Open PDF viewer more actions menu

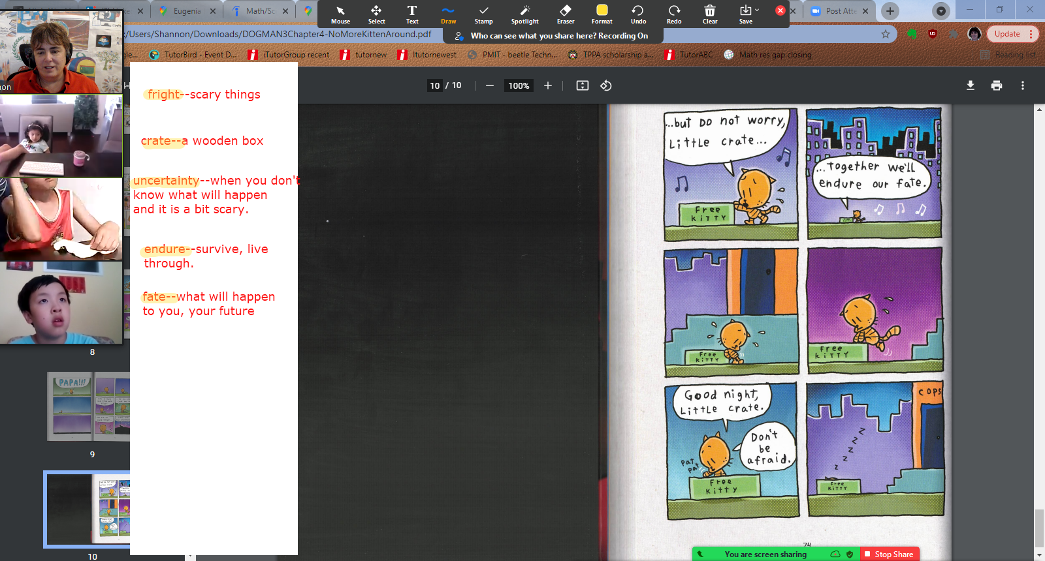coord(1023,85)
